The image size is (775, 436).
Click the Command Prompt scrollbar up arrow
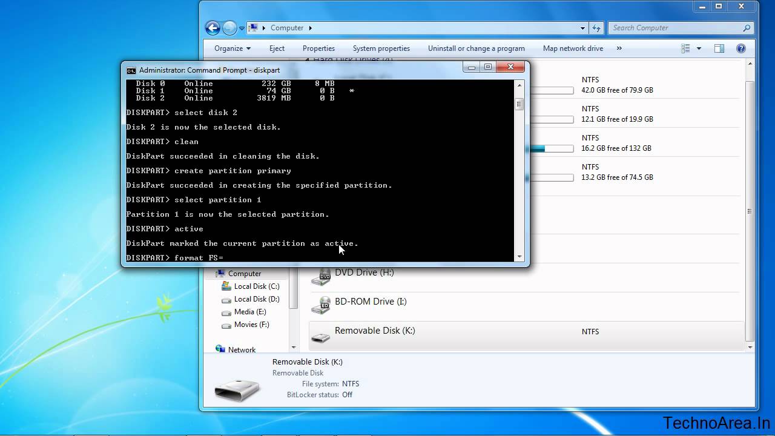click(519, 85)
